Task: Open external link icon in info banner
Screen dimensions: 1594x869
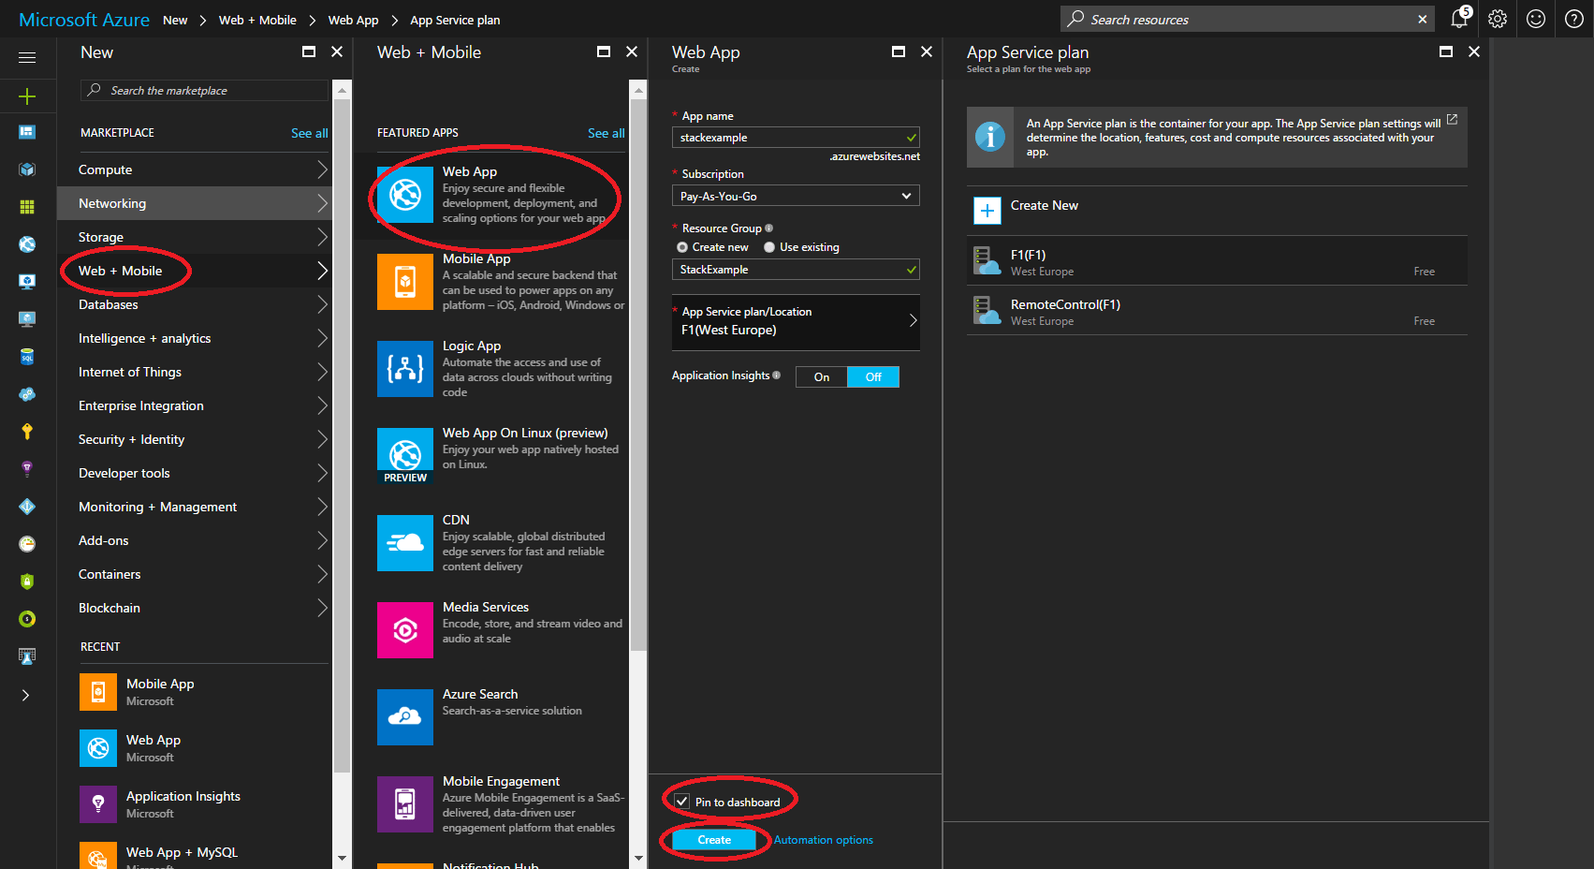Action: [1452, 120]
